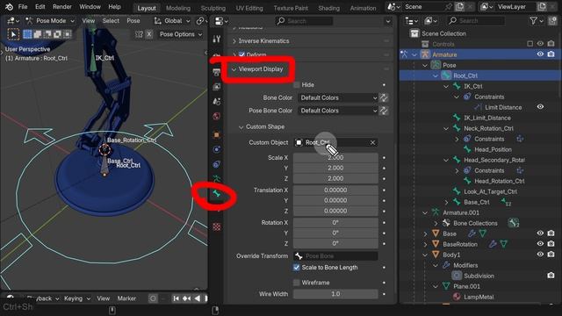Viewport: 562px width, 316px height.
Task: Open the Pose Options dropdown
Action: [x=181, y=34]
